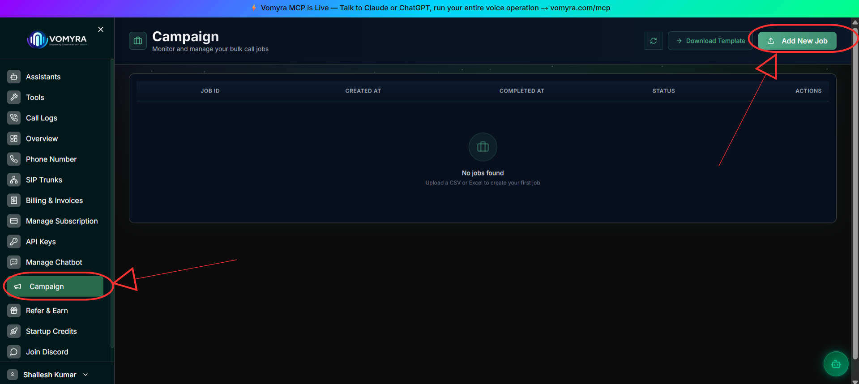Click the ACTIONS column header
This screenshot has height=384, width=859.
point(808,91)
